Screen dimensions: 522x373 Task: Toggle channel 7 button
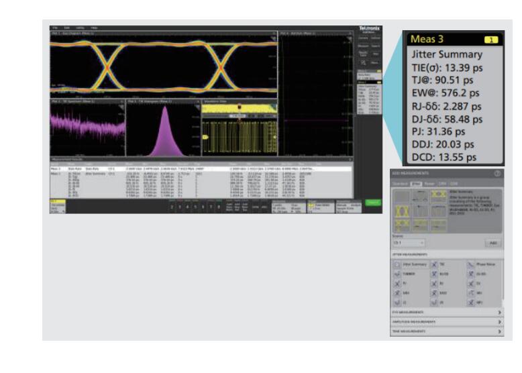tap(211, 207)
